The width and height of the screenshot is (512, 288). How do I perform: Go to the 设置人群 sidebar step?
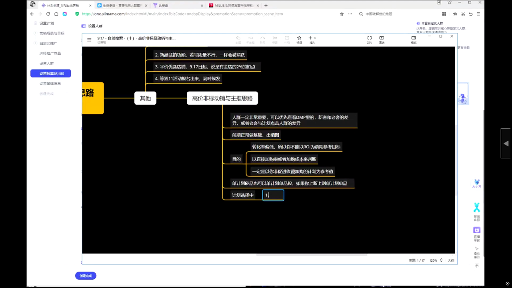46,64
